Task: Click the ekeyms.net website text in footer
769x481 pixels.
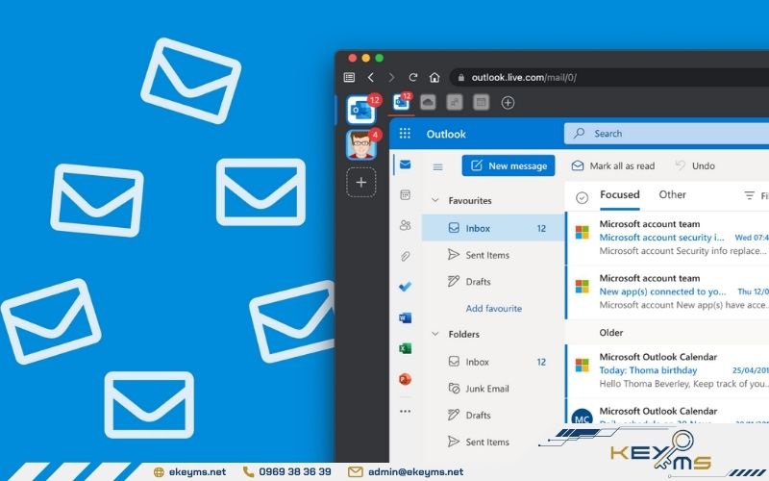Action: (197, 471)
